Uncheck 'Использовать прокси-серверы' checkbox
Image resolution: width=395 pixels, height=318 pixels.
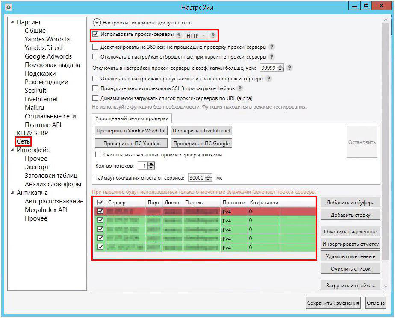[x=96, y=34]
